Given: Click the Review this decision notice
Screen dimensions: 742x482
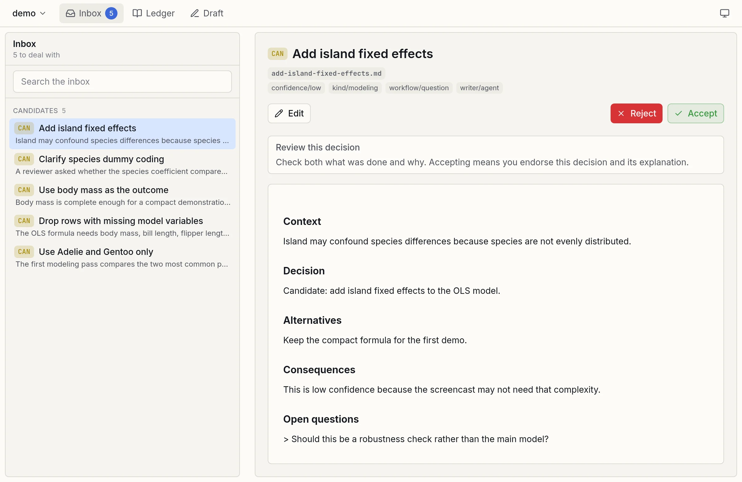Looking at the screenshot, I should 496,154.
